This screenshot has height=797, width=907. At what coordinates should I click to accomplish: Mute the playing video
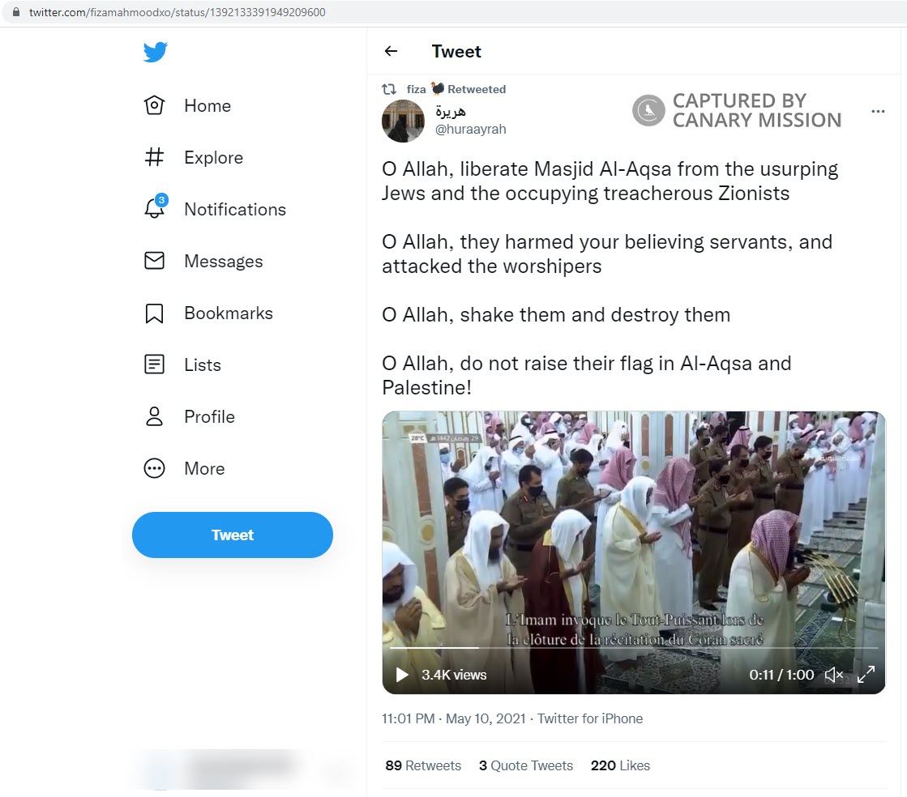click(834, 674)
